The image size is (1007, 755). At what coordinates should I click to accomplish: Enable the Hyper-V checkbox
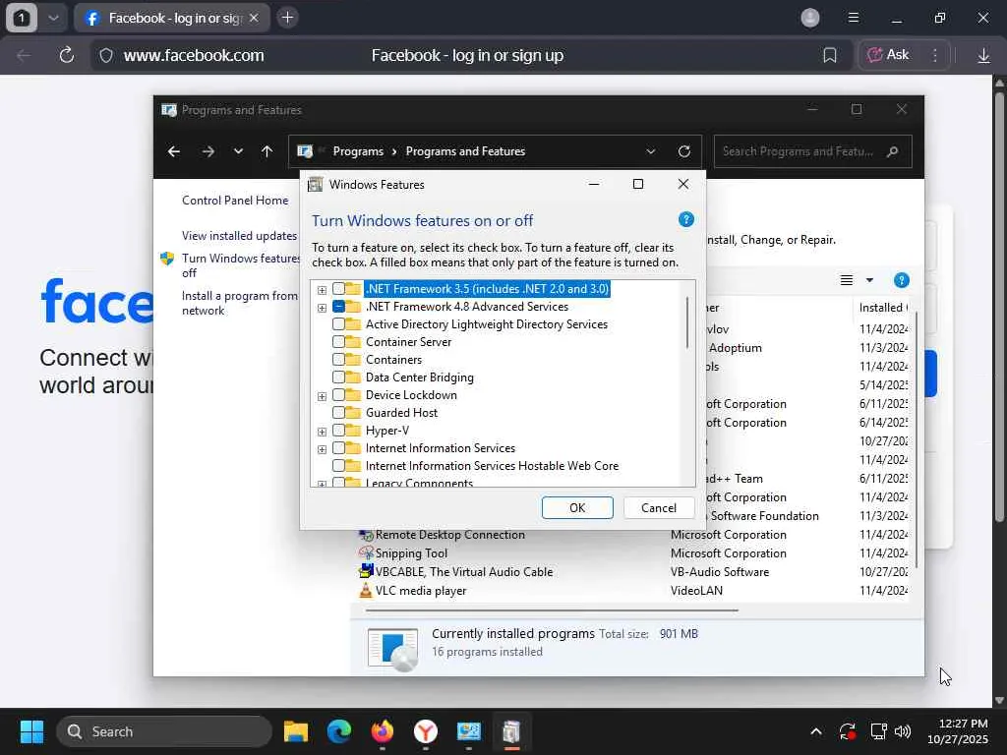338,431
